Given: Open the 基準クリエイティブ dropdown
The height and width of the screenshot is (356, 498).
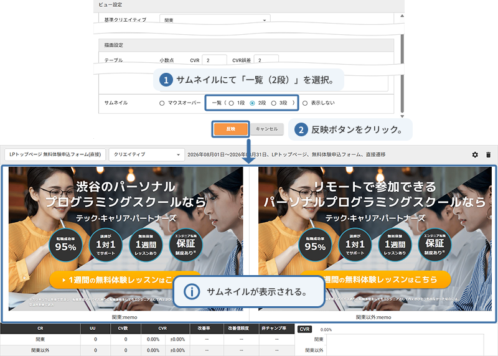Looking at the screenshot, I should point(215,19).
